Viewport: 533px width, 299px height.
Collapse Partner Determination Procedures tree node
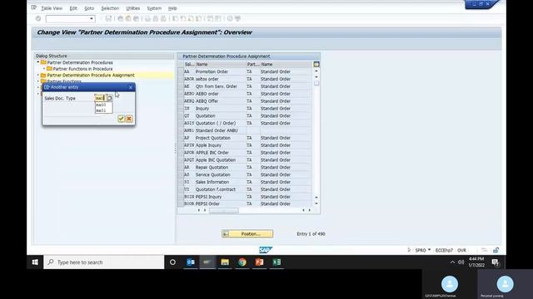point(38,62)
